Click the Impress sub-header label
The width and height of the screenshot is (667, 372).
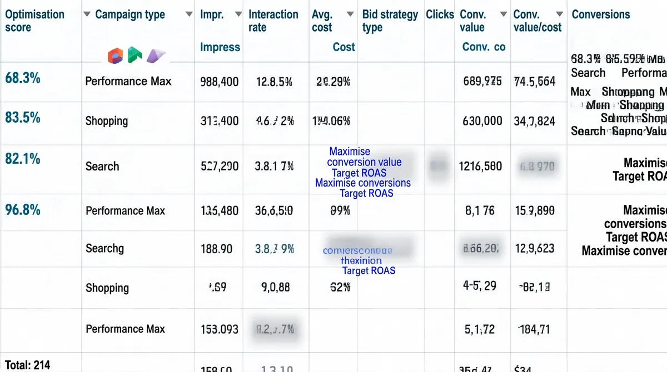coord(220,47)
